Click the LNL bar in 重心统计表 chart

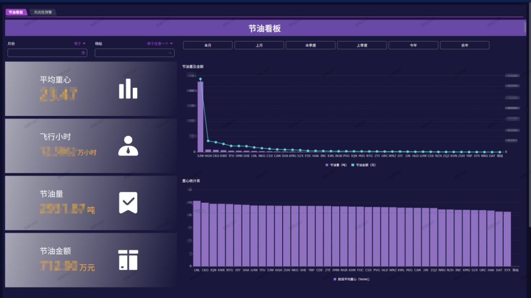(x=197, y=234)
